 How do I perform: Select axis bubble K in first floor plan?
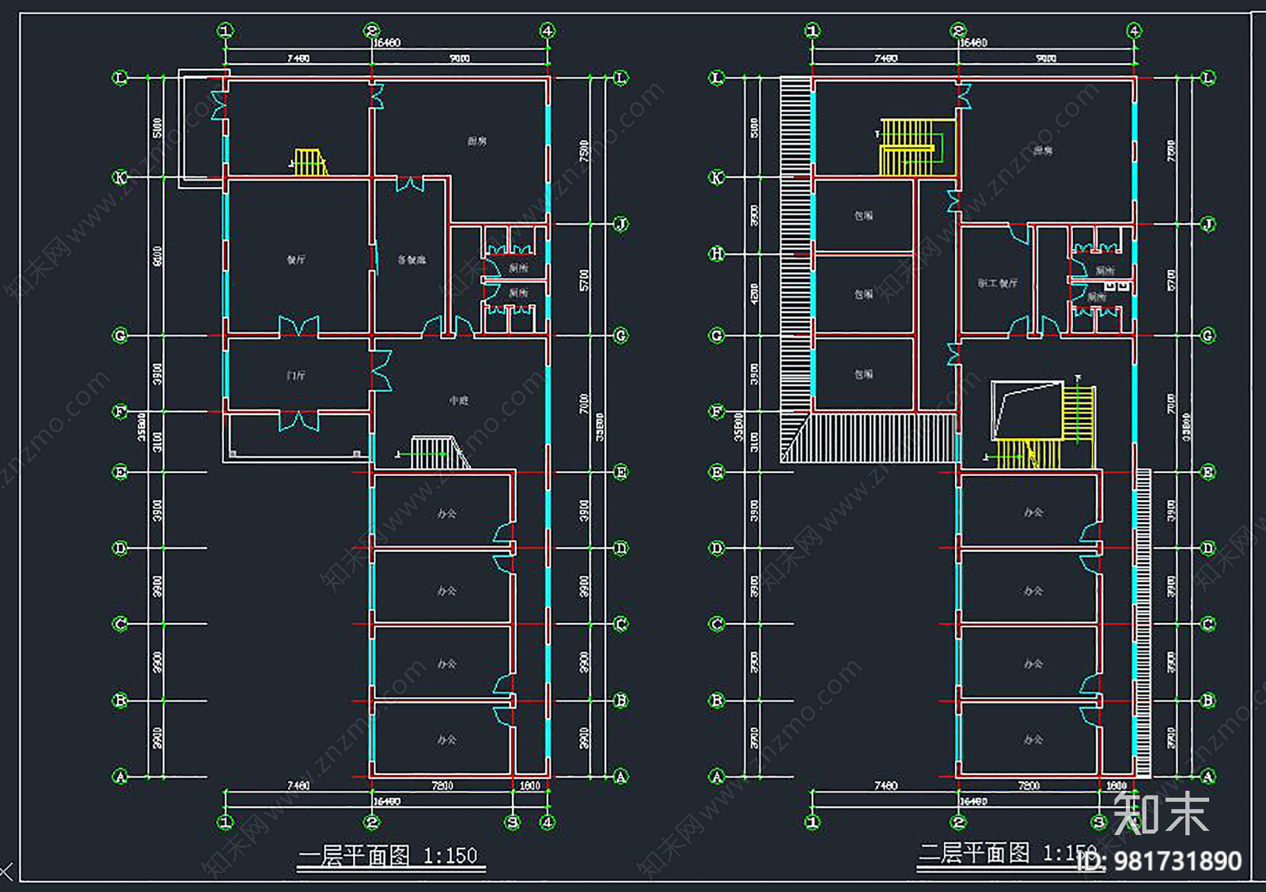(120, 177)
